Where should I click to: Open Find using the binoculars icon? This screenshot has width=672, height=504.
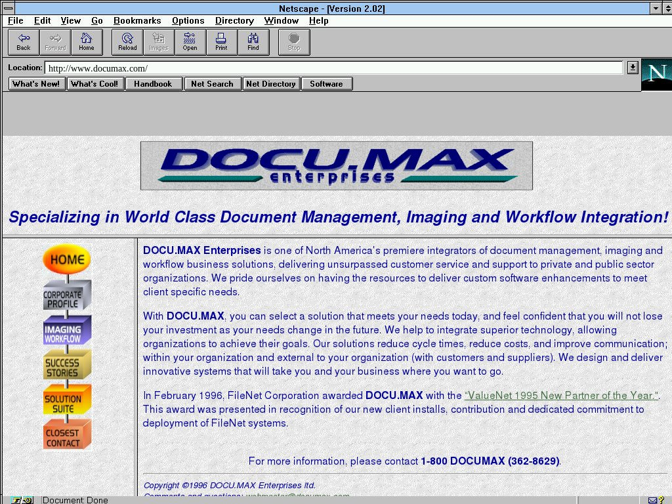pos(253,42)
